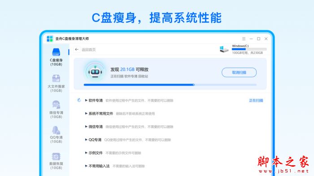The width and height of the screenshot is (314, 176).
Task: Maximize the application window
Action: point(258,39)
